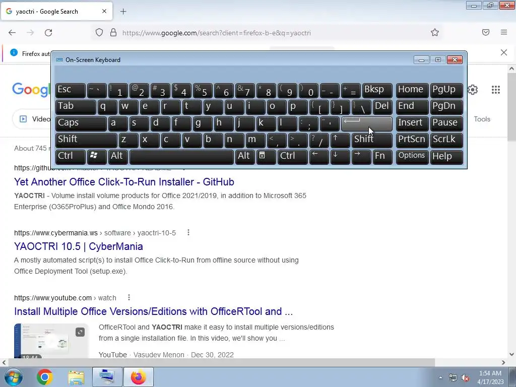Click the Google logo
Viewport: 516px width, 387px height.
(31, 90)
